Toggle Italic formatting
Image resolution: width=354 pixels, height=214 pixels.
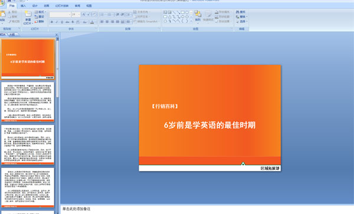point(57,22)
